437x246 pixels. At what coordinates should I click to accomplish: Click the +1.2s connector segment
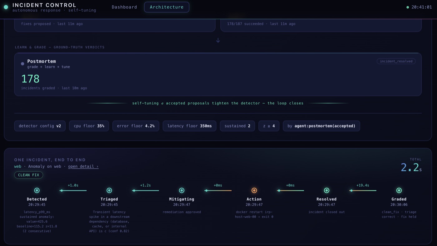145,190
